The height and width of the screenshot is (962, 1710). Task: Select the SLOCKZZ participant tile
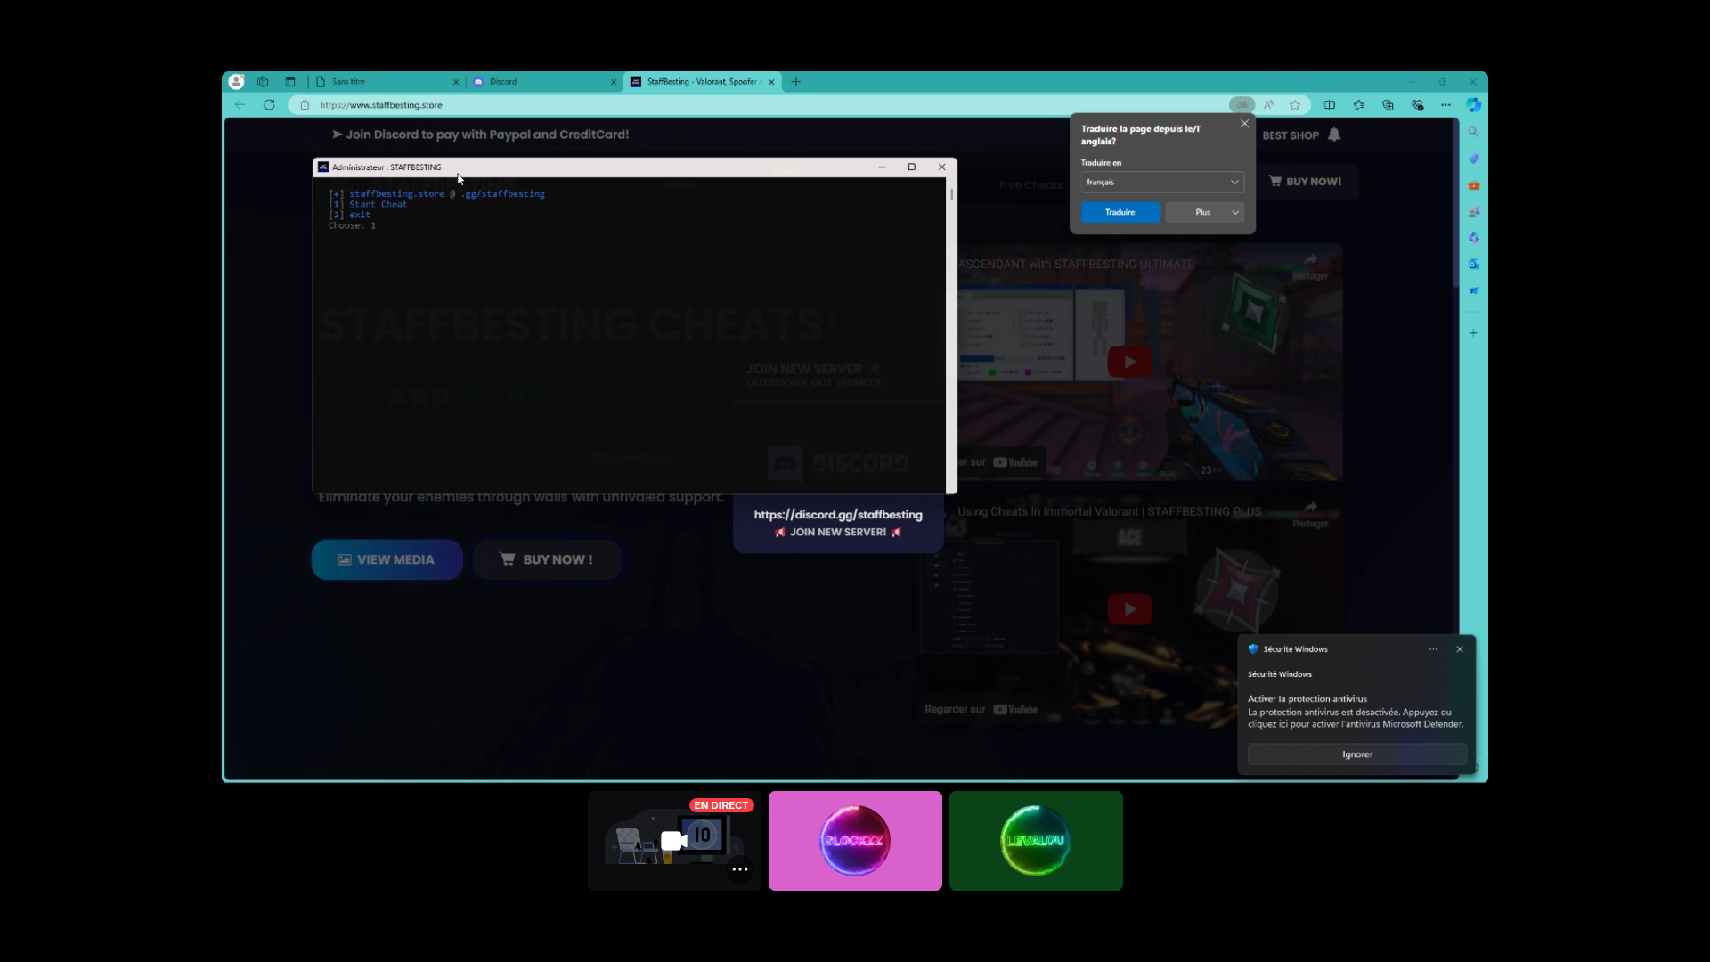tap(855, 841)
